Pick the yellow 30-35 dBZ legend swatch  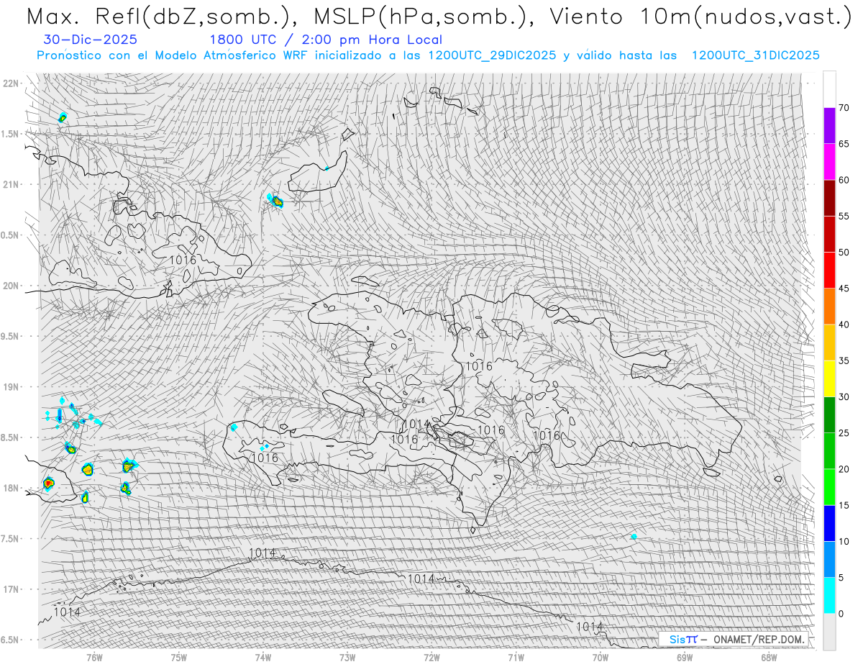click(x=829, y=378)
